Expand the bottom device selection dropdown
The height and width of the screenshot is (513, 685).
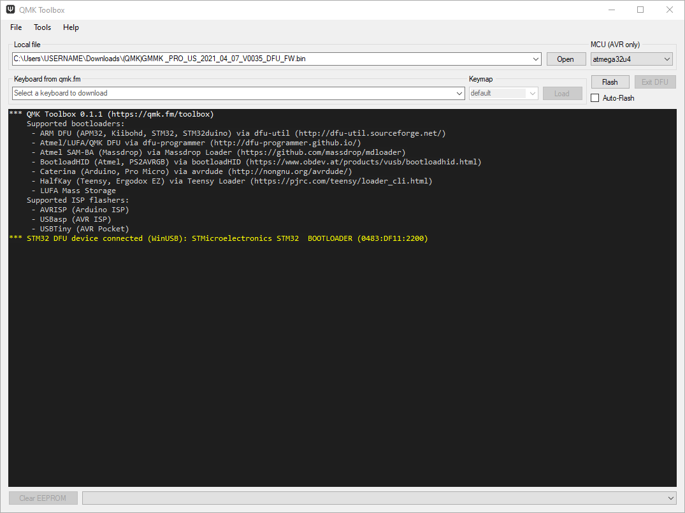(x=670, y=498)
